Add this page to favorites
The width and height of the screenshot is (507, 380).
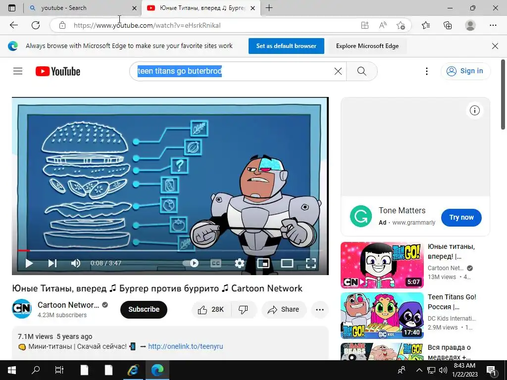pos(401,25)
